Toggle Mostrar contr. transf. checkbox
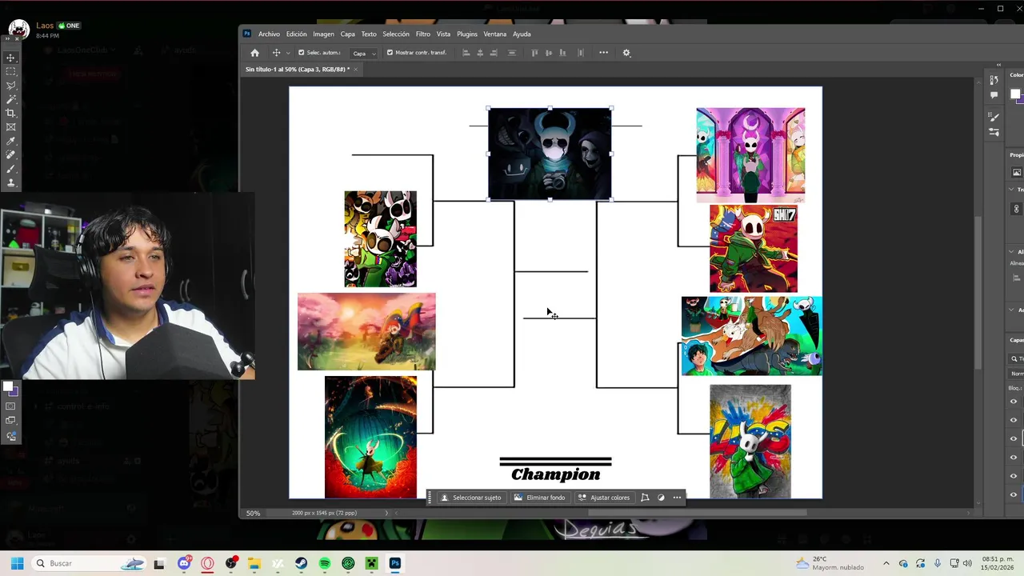The image size is (1024, 576). (390, 53)
